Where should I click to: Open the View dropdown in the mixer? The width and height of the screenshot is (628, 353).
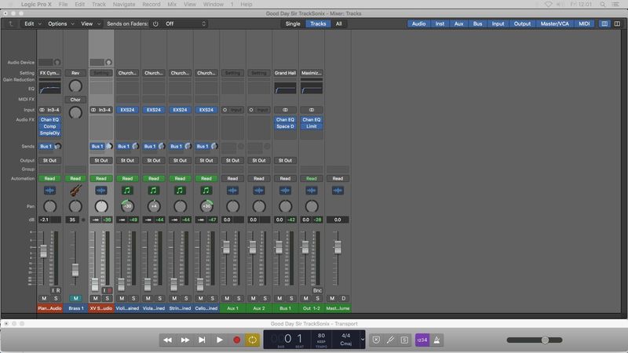click(90, 24)
